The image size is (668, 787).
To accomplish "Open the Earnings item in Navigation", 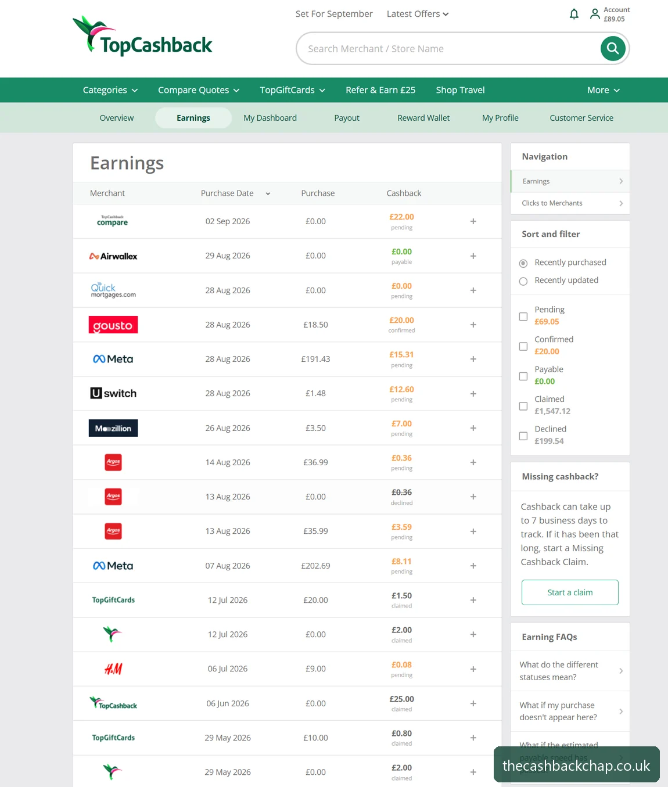I will click(x=570, y=181).
